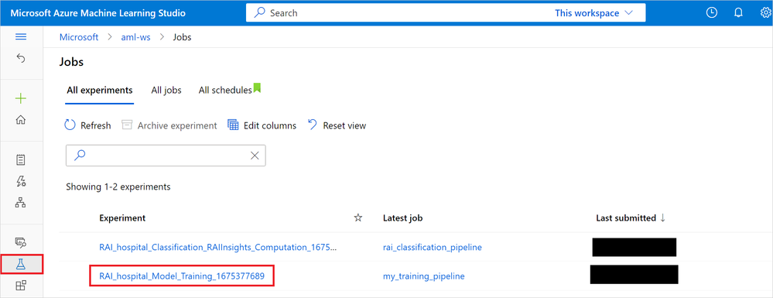
Task: Open the settings gear icon
Action: (x=765, y=13)
